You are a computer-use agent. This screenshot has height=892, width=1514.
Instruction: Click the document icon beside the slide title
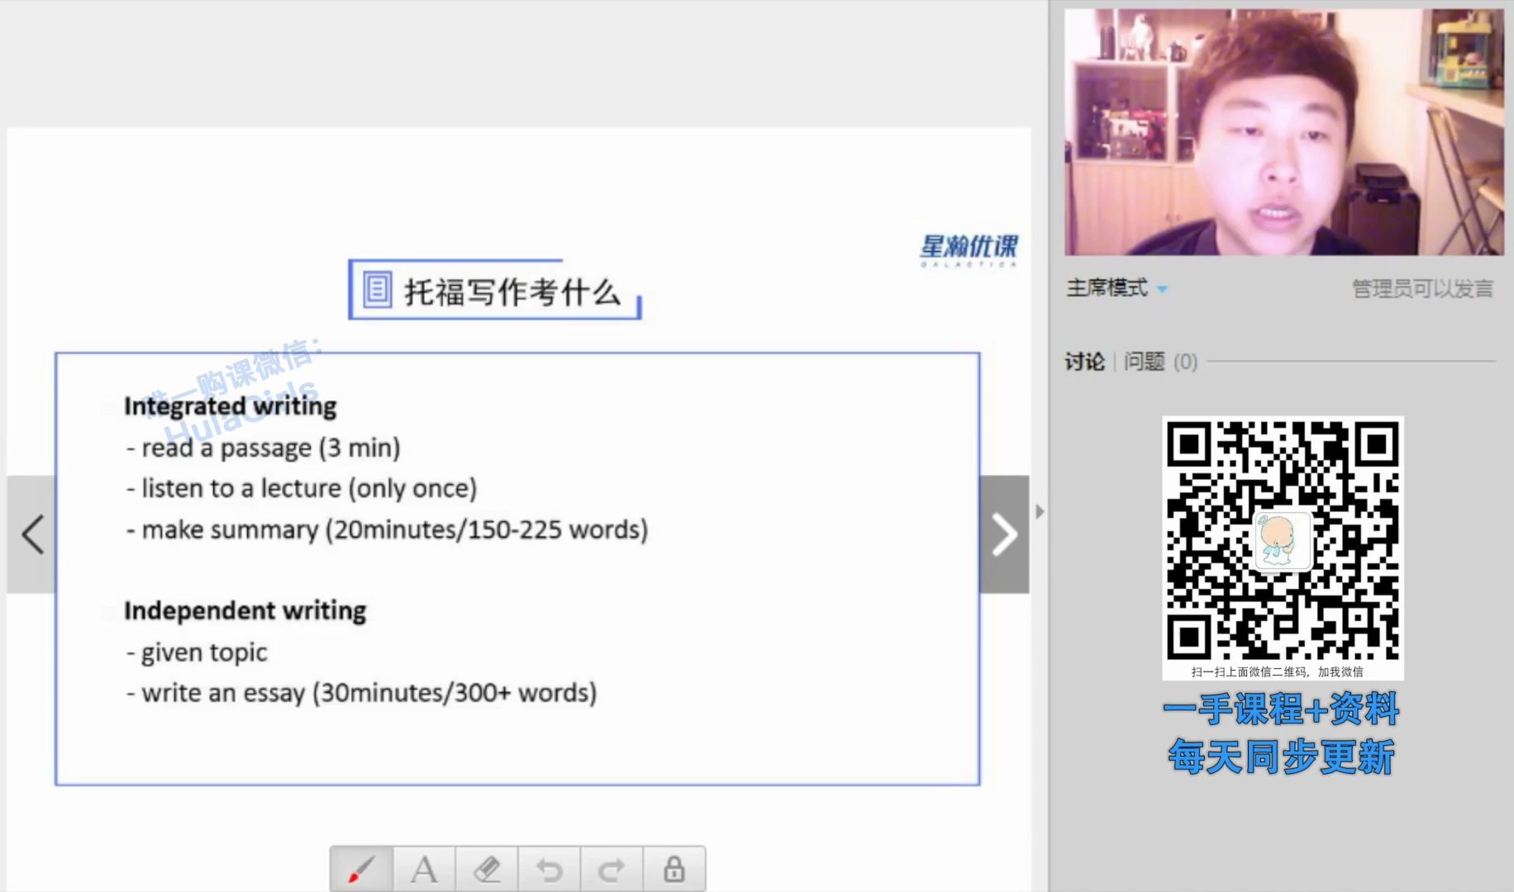(377, 290)
